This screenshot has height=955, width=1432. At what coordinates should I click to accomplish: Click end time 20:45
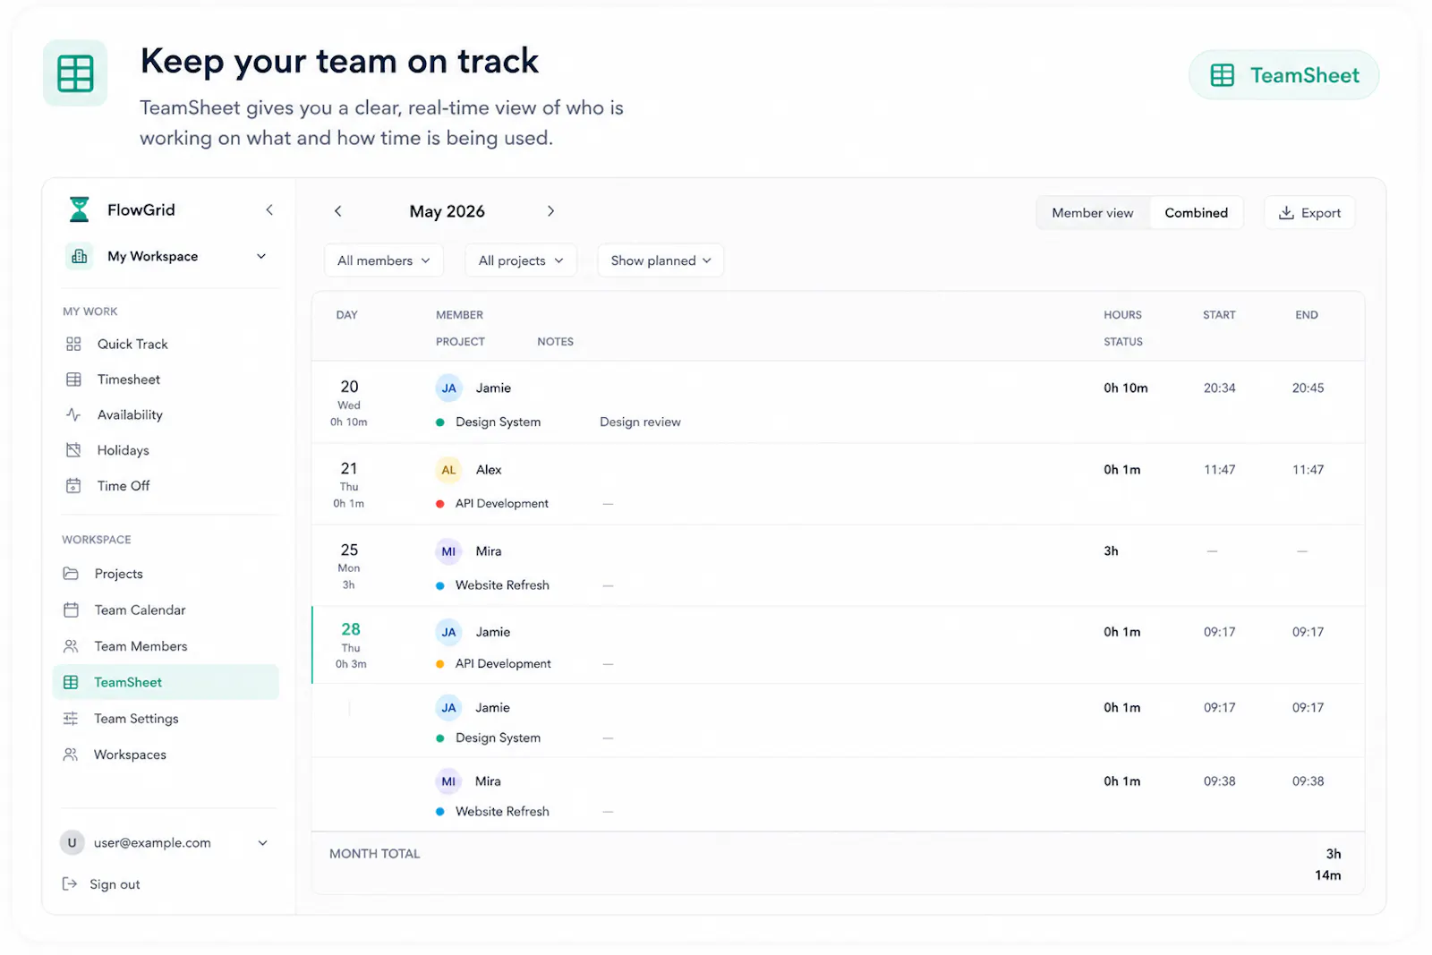point(1308,388)
